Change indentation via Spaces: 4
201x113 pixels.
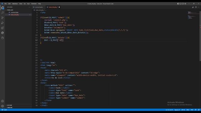[177, 110]
